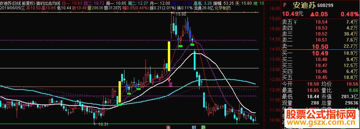The image size is (360, 129).
Task: Click the 安迪苏(日线.前复权) chart title
Action: (x=18, y=3)
